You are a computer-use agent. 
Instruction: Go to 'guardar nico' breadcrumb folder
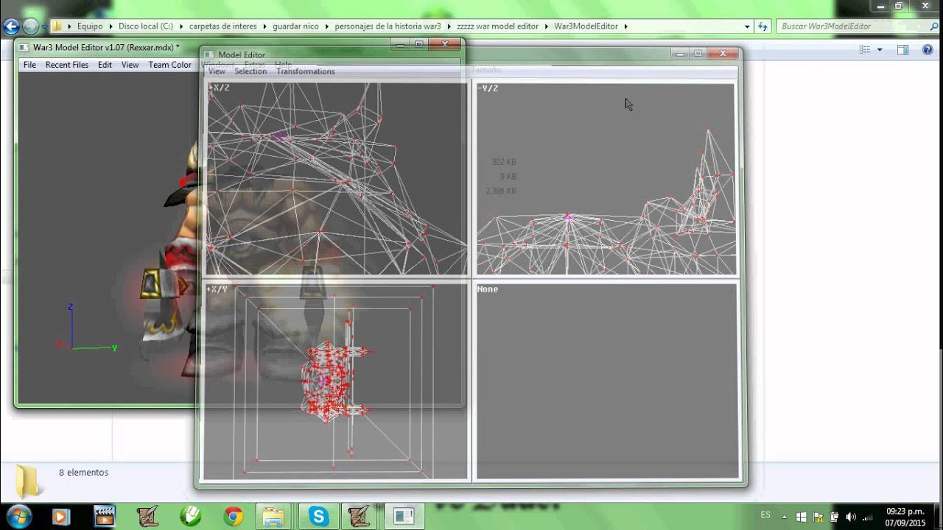296,26
